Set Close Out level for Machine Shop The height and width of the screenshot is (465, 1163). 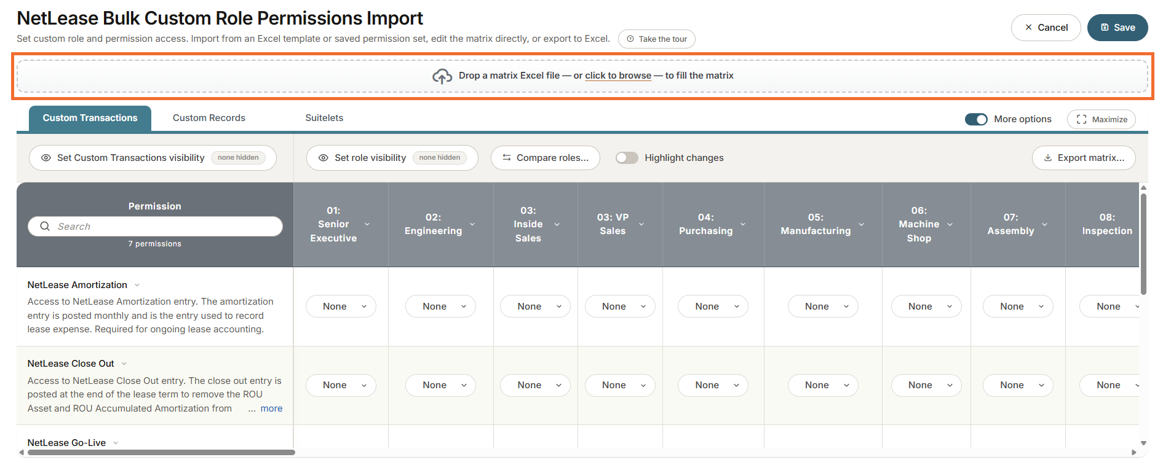tap(926, 385)
